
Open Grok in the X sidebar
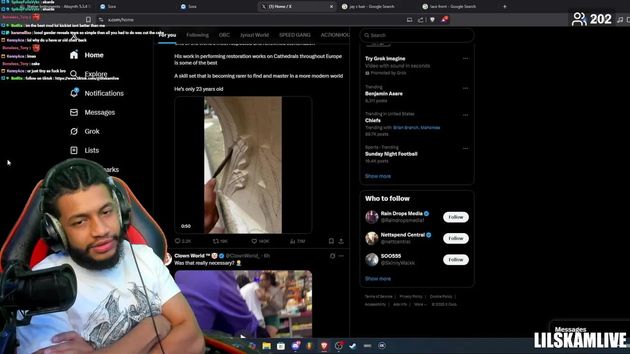pos(85,131)
